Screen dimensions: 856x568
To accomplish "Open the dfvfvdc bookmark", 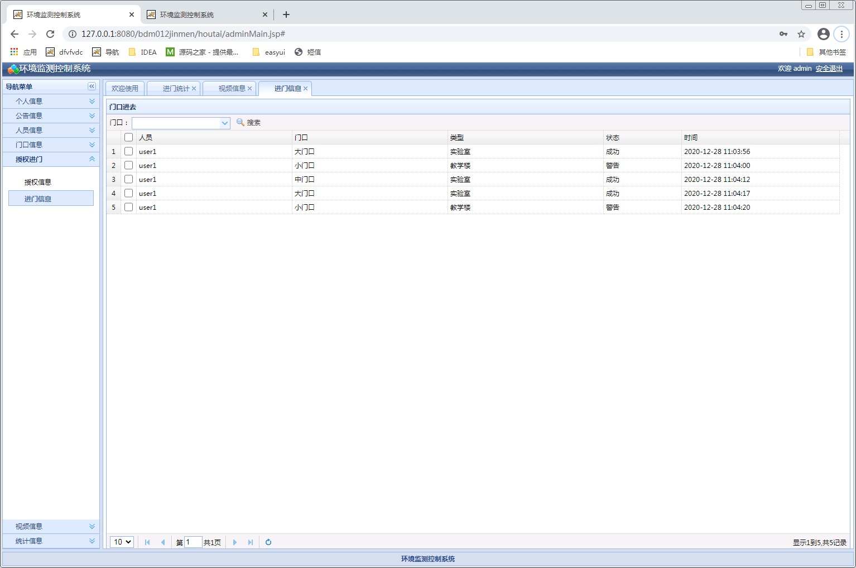I will [64, 52].
